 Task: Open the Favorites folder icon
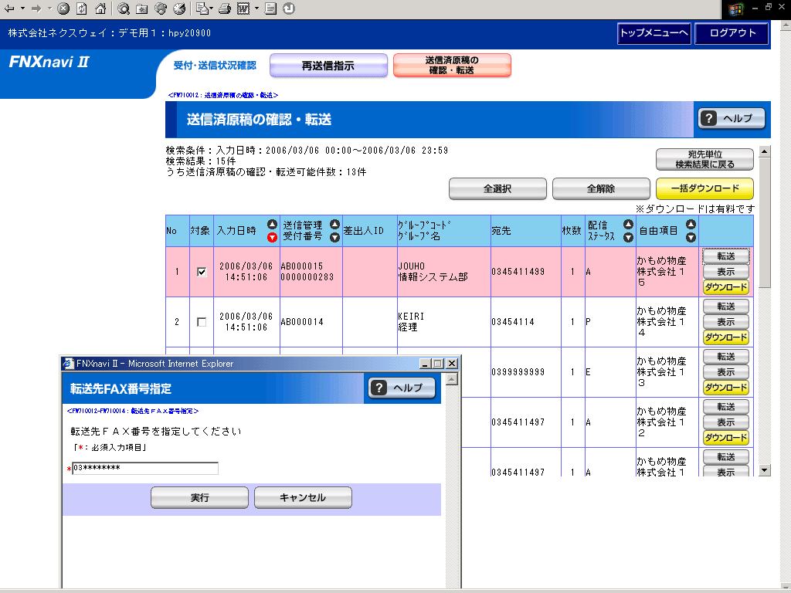142,9
